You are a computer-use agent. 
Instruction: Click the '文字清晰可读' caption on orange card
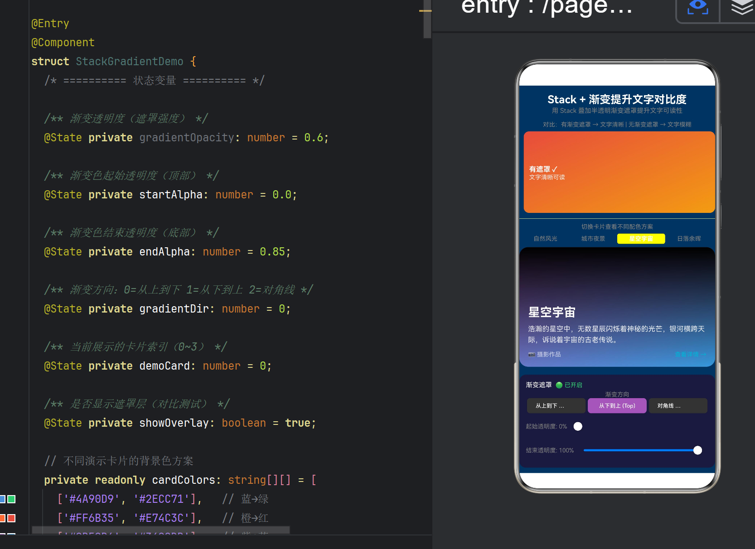click(547, 177)
